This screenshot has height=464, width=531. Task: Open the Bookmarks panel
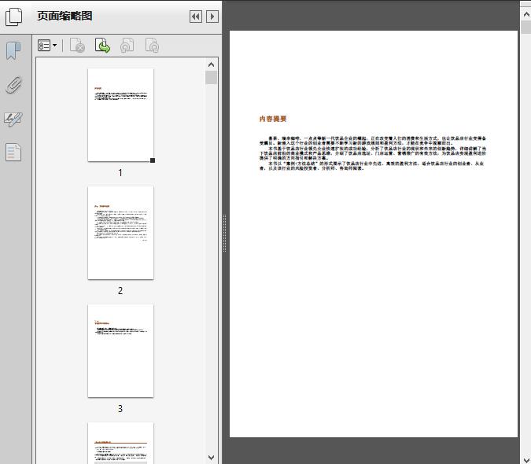(x=13, y=51)
